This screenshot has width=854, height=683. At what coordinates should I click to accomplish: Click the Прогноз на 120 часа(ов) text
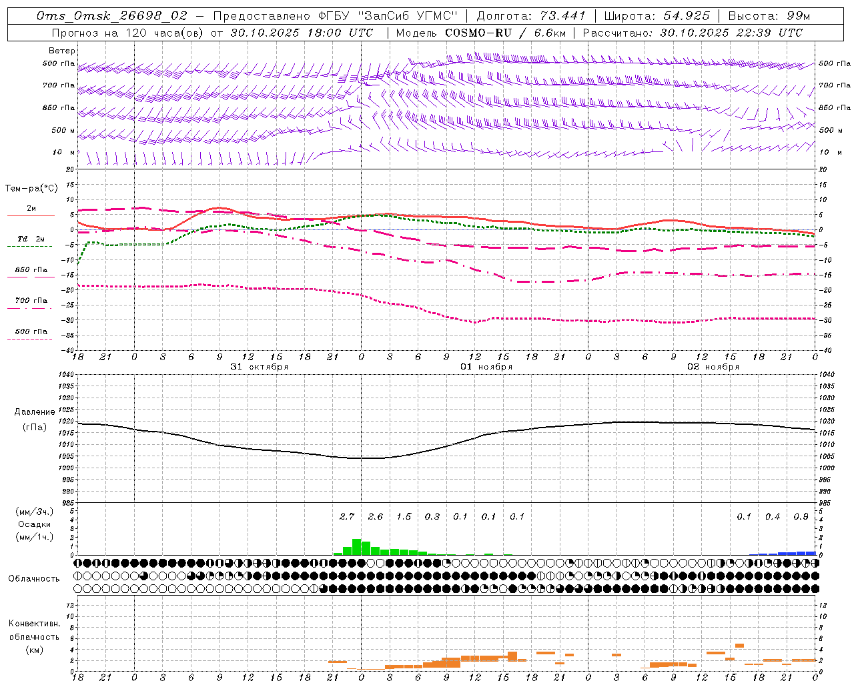click(x=129, y=33)
